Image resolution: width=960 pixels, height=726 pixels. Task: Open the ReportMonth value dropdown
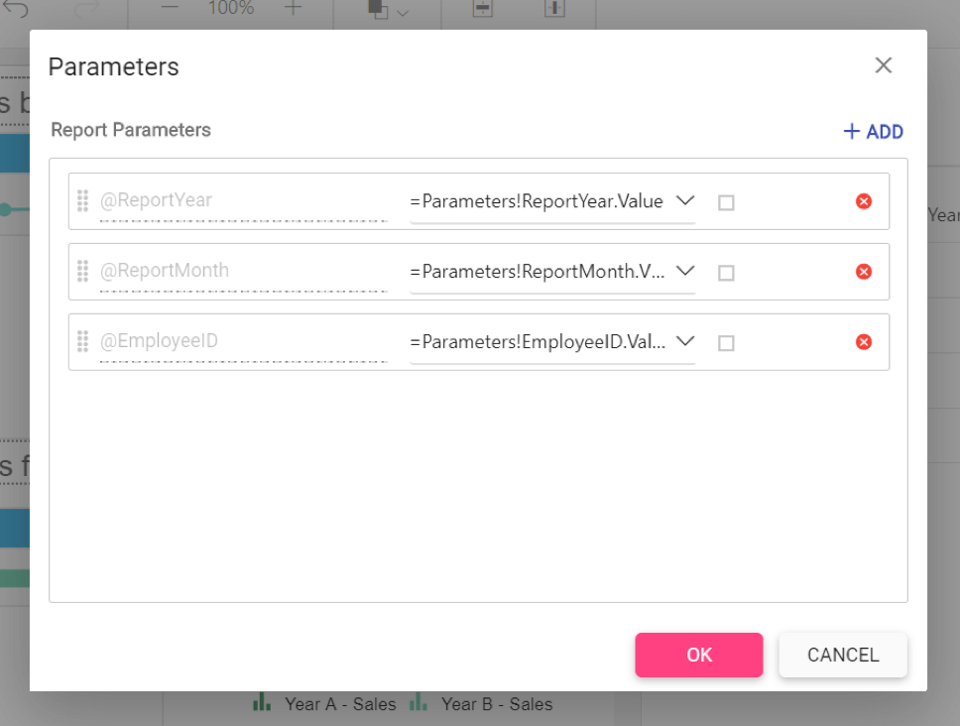(685, 271)
